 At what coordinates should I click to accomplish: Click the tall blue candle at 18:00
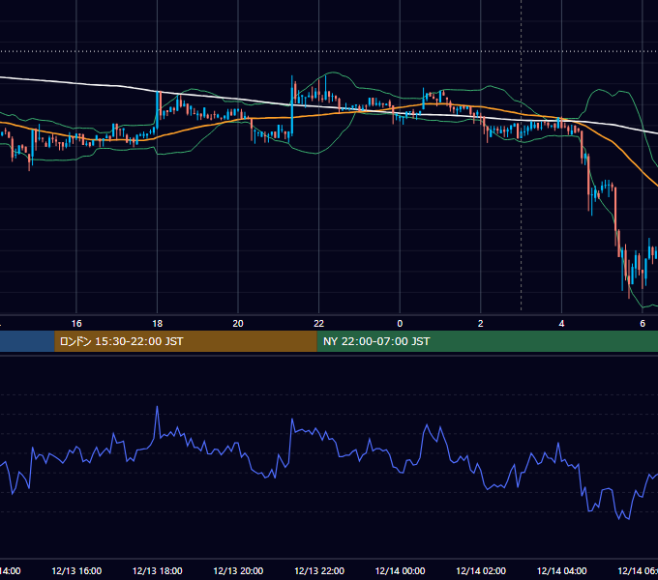click(x=158, y=110)
